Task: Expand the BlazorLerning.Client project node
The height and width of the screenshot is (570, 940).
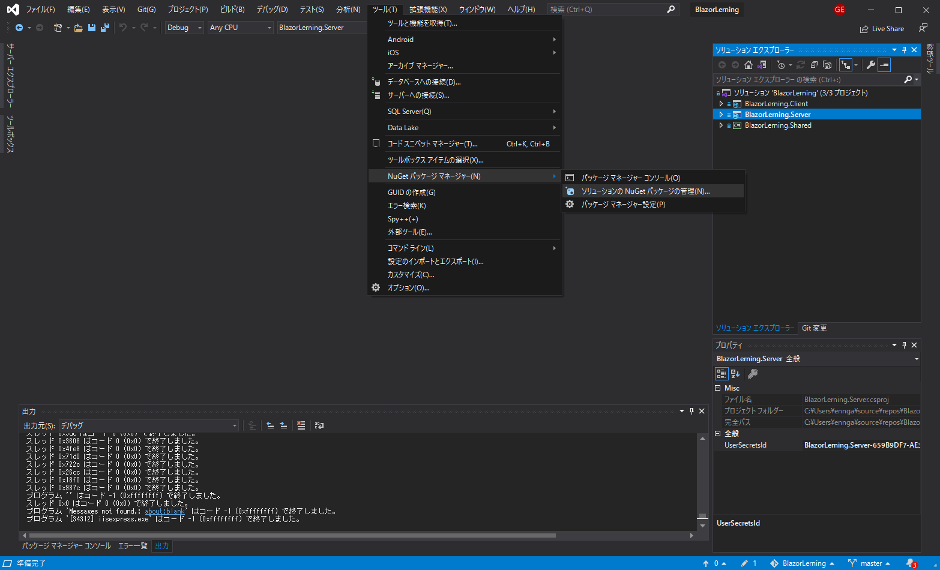Action: 721,104
